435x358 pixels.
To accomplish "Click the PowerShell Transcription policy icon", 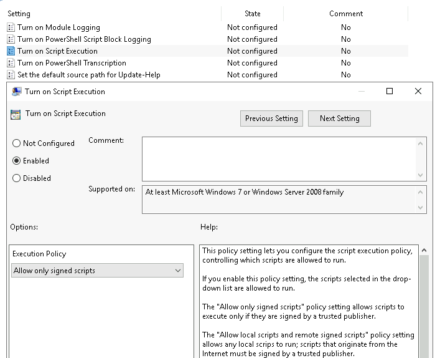I will coord(11,63).
